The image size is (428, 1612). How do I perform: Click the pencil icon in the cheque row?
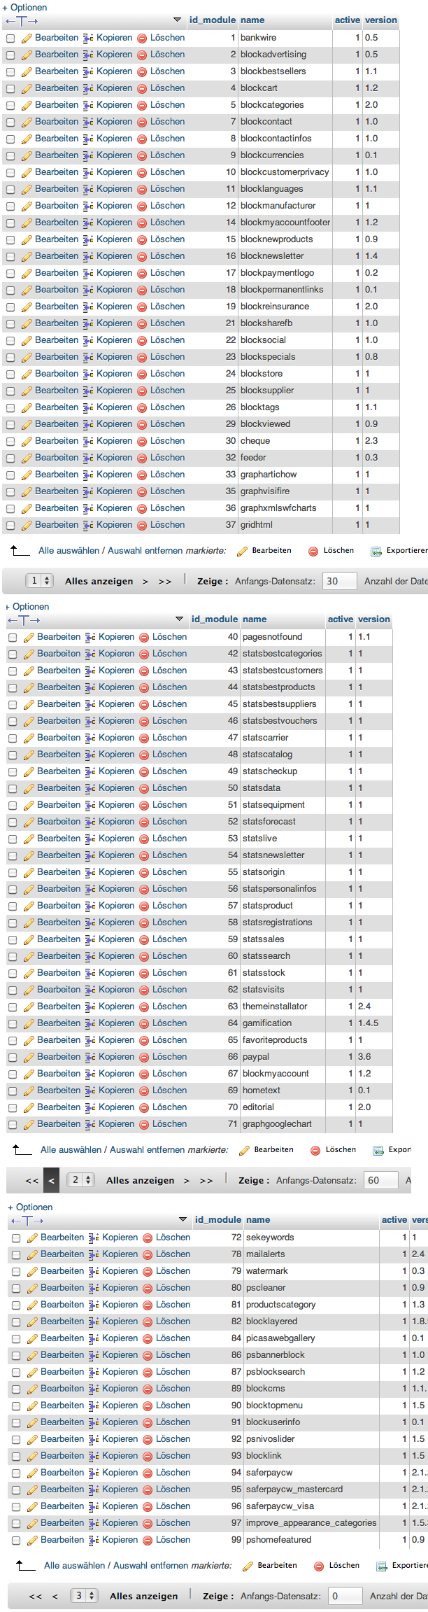click(x=27, y=441)
